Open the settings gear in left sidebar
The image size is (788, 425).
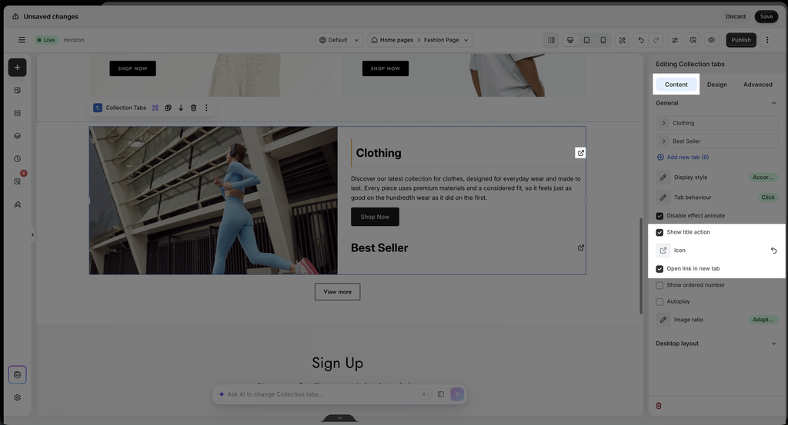[17, 397]
